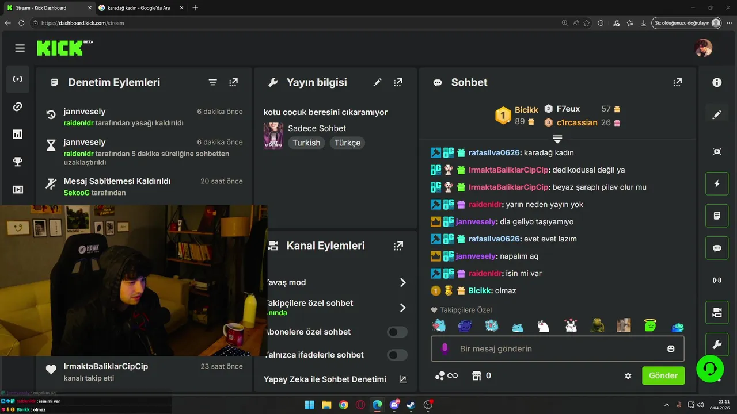This screenshot has height=414, width=737.
Task: Click Siz olduğunuzu doğrulayın profile button
Action: coord(687,23)
